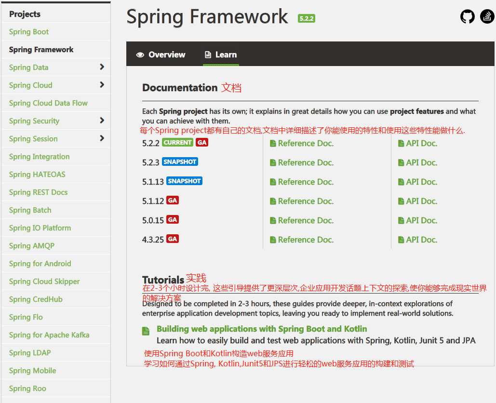496x403 pixels.
Task: Open Spring Flo project
Action: (x=26, y=317)
